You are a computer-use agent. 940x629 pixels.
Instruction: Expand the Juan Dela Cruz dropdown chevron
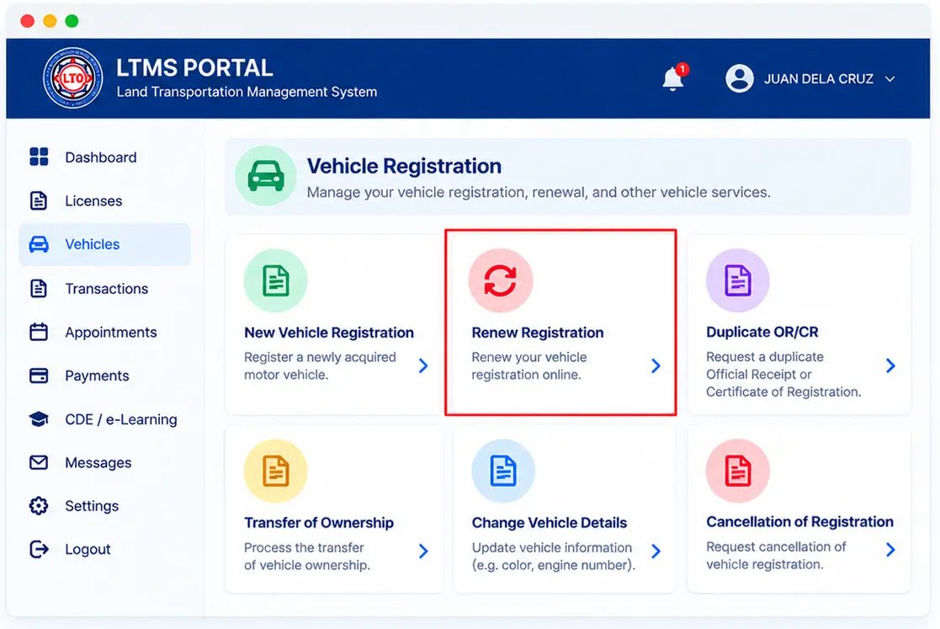pos(890,79)
